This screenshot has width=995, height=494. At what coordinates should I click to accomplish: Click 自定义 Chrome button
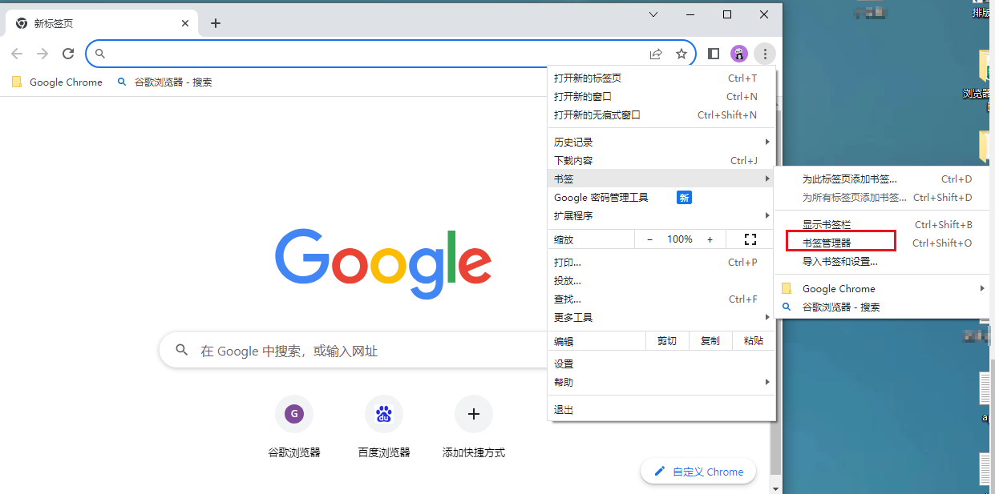point(699,472)
